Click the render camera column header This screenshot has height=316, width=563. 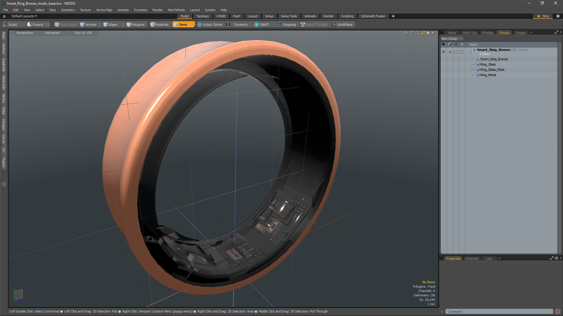450,44
